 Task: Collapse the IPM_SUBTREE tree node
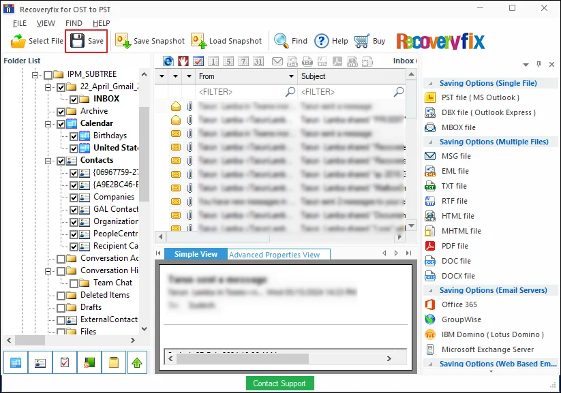35,75
